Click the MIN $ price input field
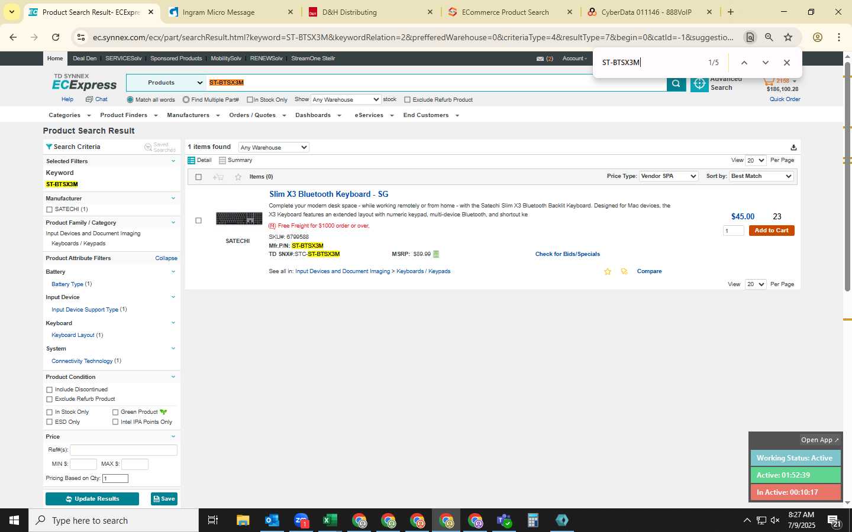This screenshot has width=852, height=532. click(83, 465)
